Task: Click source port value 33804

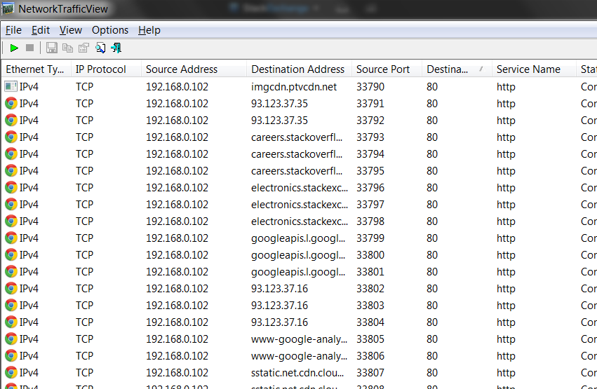Action: click(370, 322)
